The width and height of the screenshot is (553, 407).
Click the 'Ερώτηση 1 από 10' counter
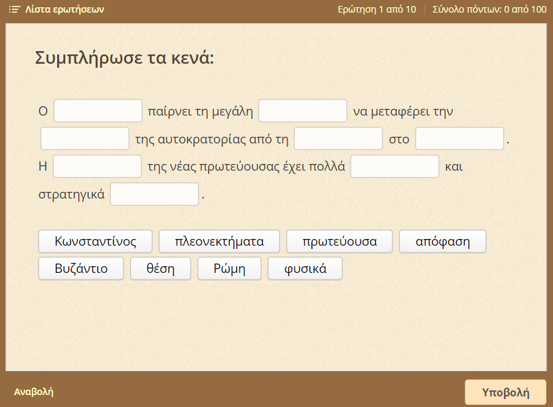tap(377, 9)
